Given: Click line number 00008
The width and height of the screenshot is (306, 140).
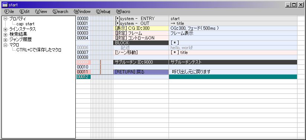Looking at the screenshot, I should click(83, 57).
